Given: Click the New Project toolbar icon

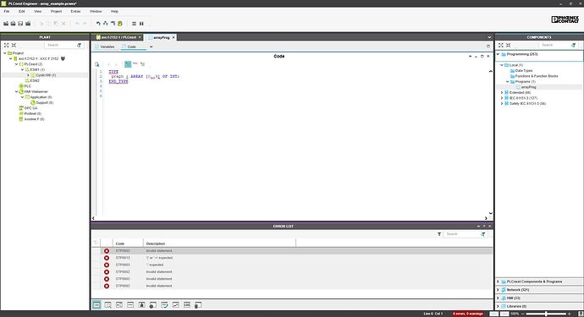Looking at the screenshot, I should [6, 24].
